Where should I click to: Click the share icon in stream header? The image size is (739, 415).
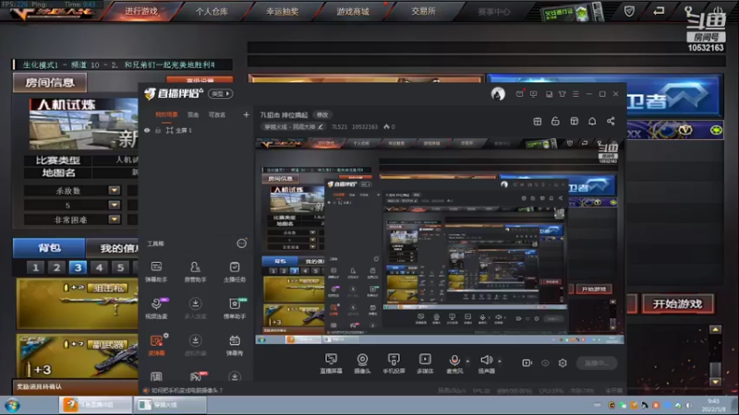611,122
